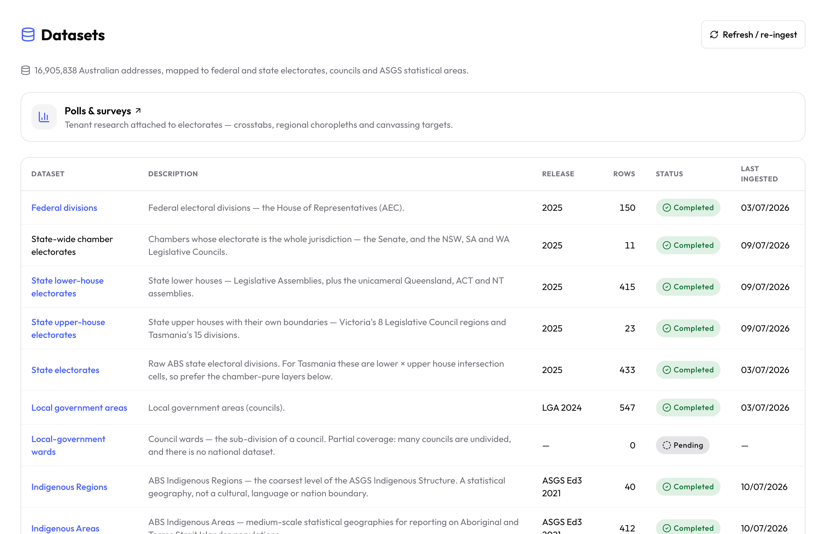Click the Datasets database icon in the page title
This screenshot has height=534, width=826.
(28, 35)
